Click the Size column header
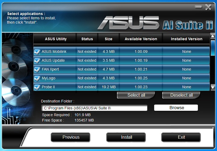Screen dimensions: 217x151 pos(108,39)
